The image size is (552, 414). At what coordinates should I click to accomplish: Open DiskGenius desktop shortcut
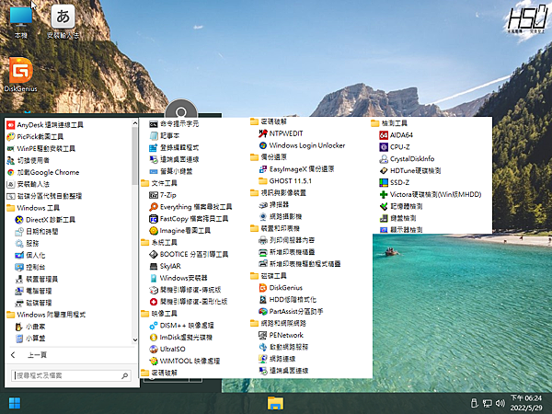pos(19,74)
